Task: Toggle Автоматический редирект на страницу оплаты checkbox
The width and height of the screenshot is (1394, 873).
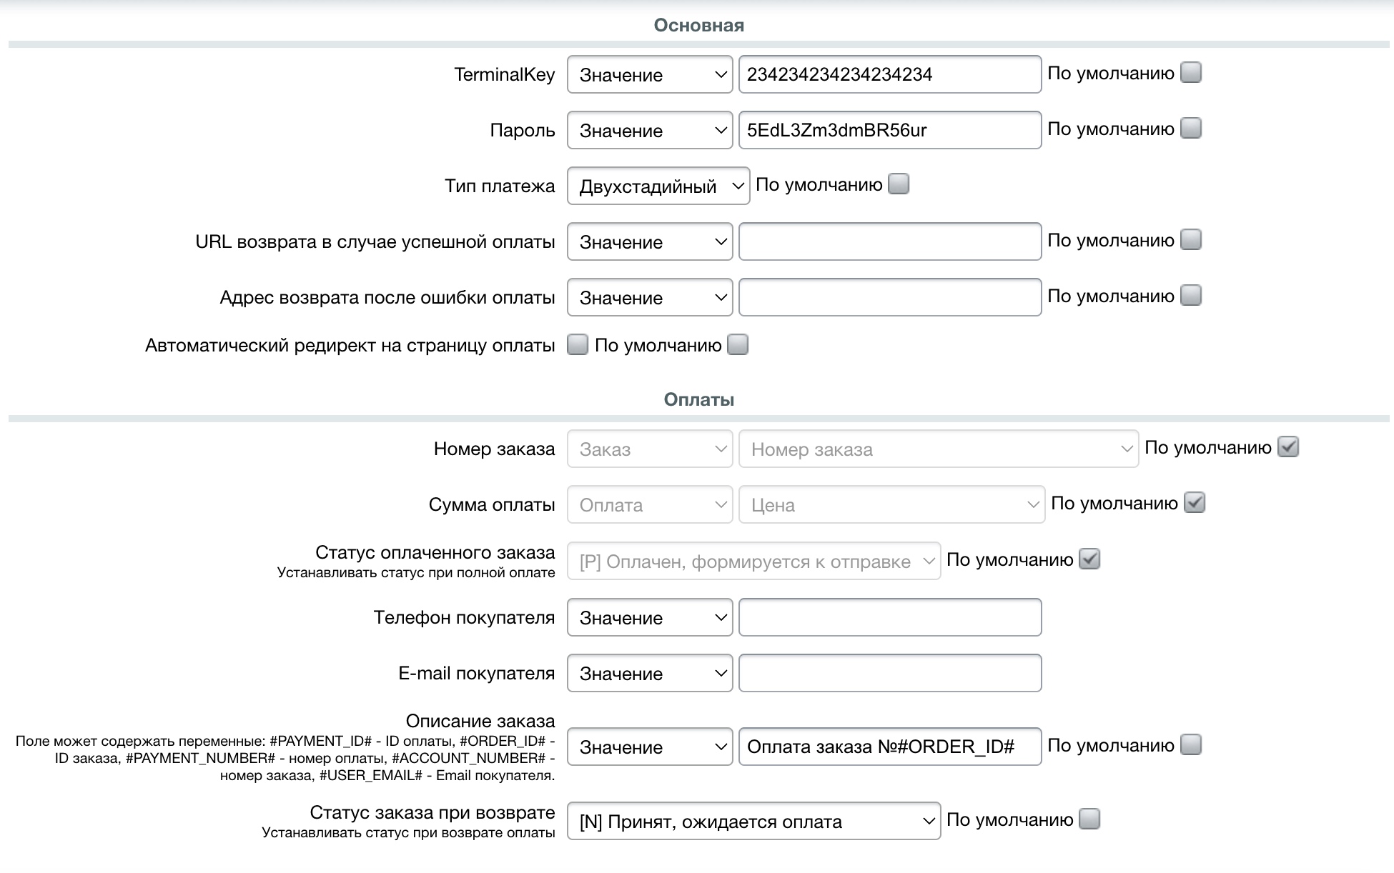Action: (577, 345)
